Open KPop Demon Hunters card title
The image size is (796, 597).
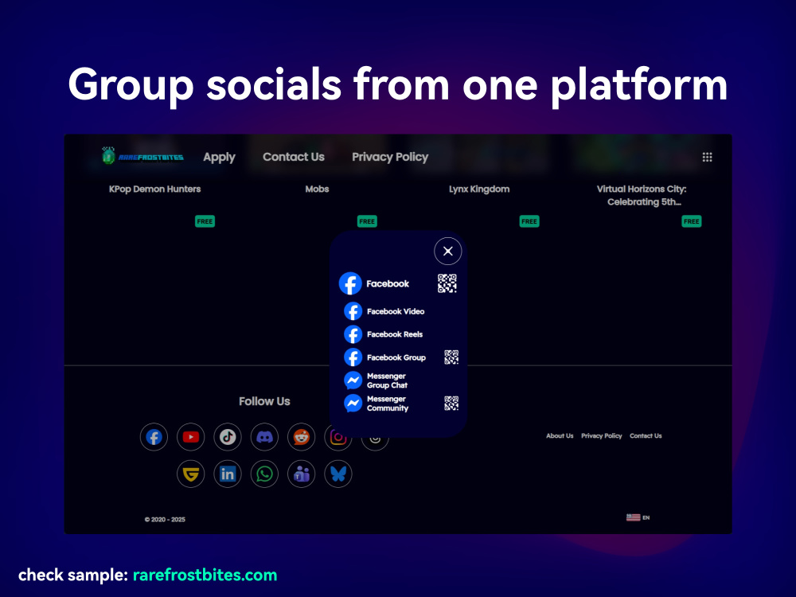[155, 189]
